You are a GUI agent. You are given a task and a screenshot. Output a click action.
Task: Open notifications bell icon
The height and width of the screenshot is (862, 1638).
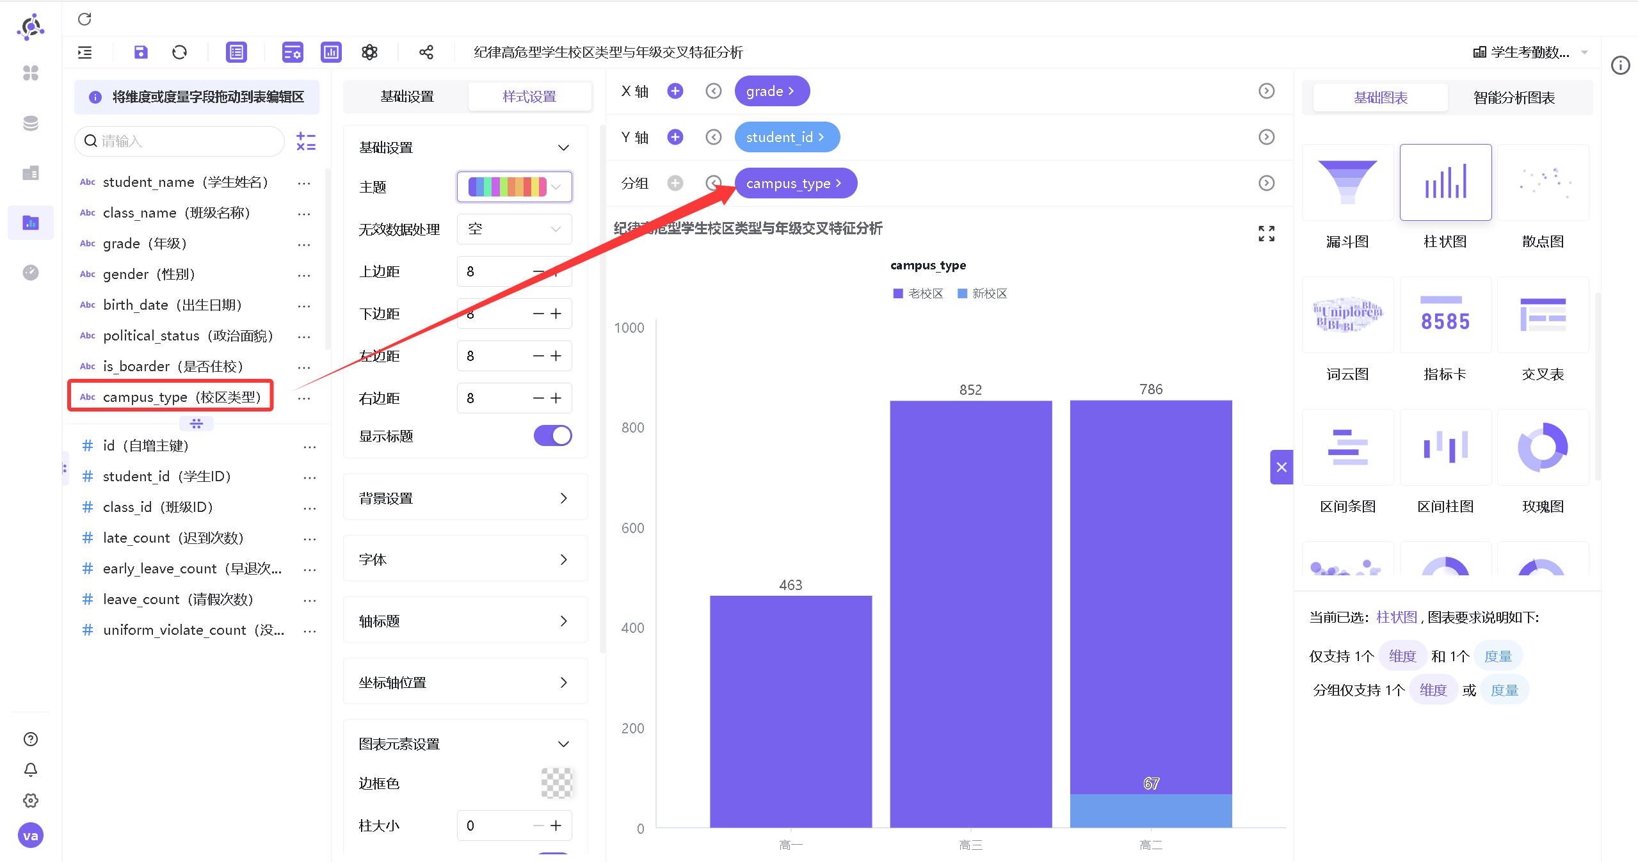point(31,770)
